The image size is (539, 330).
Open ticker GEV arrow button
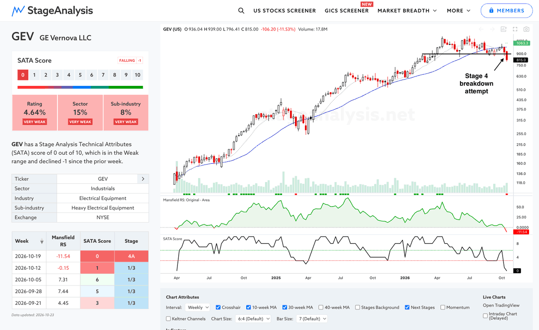pos(143,178)
